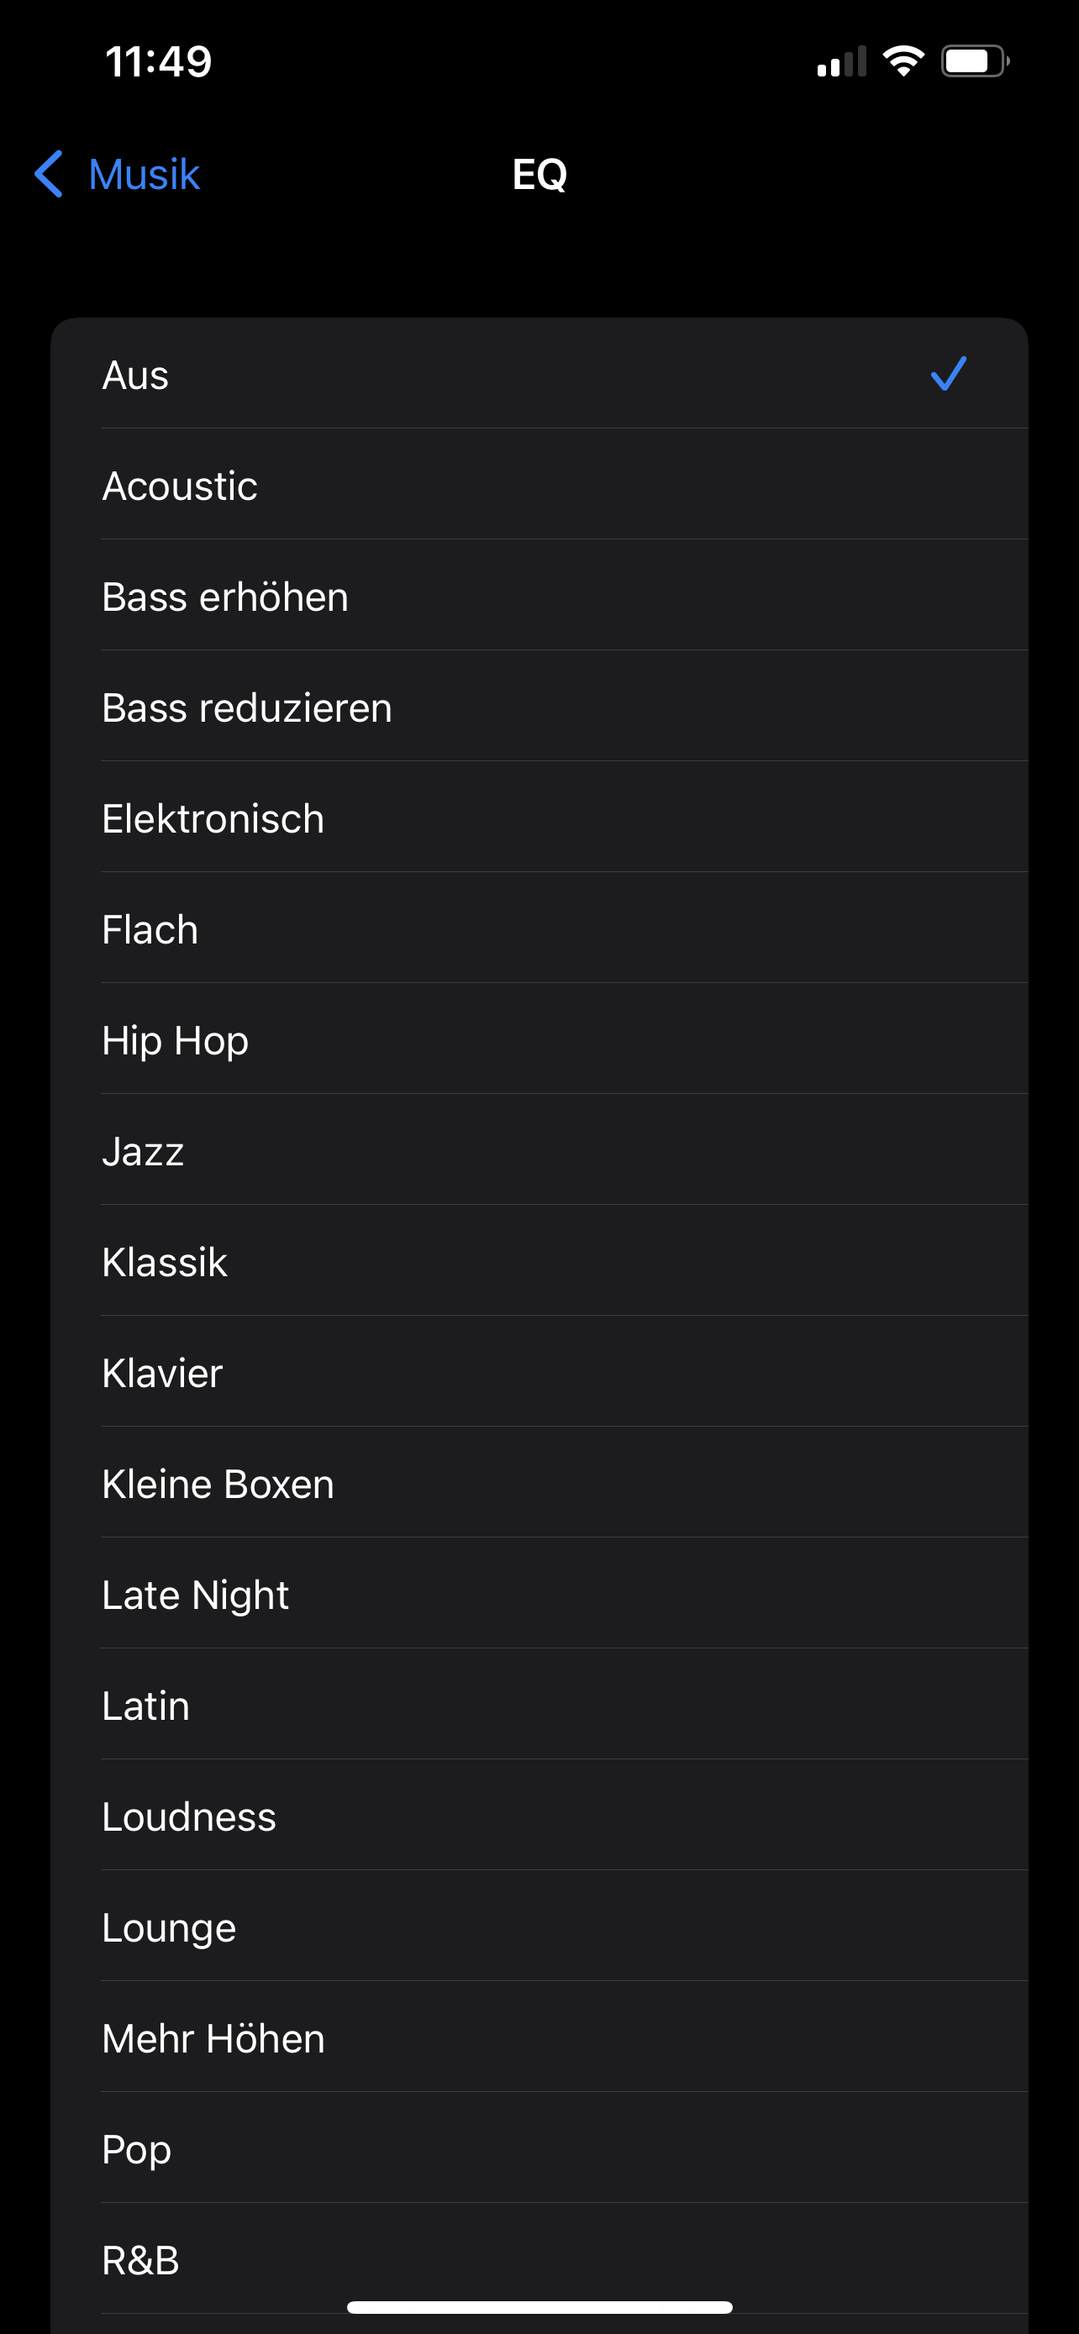Viewport: 1079px width, 2334px height.
Task: Tap the battery indicator icon
Action: tap(974, 61)
